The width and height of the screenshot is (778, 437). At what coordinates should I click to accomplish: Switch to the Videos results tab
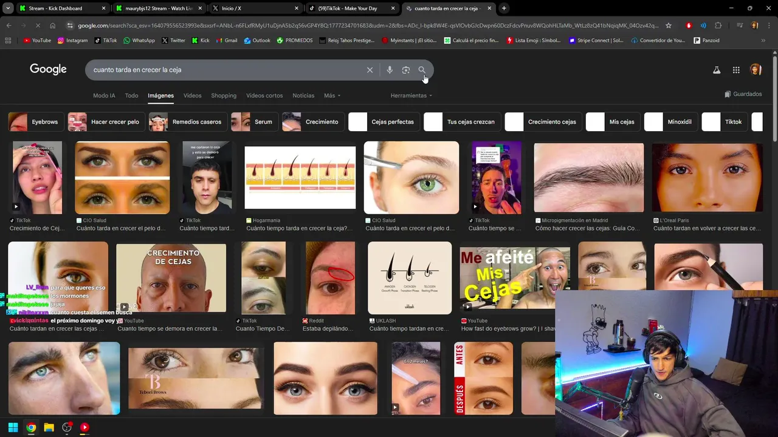192,95
